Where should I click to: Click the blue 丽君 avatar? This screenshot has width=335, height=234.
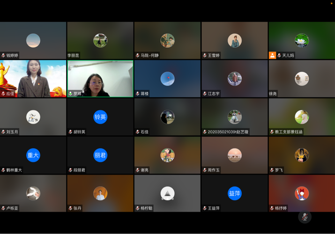pos(100,155)
